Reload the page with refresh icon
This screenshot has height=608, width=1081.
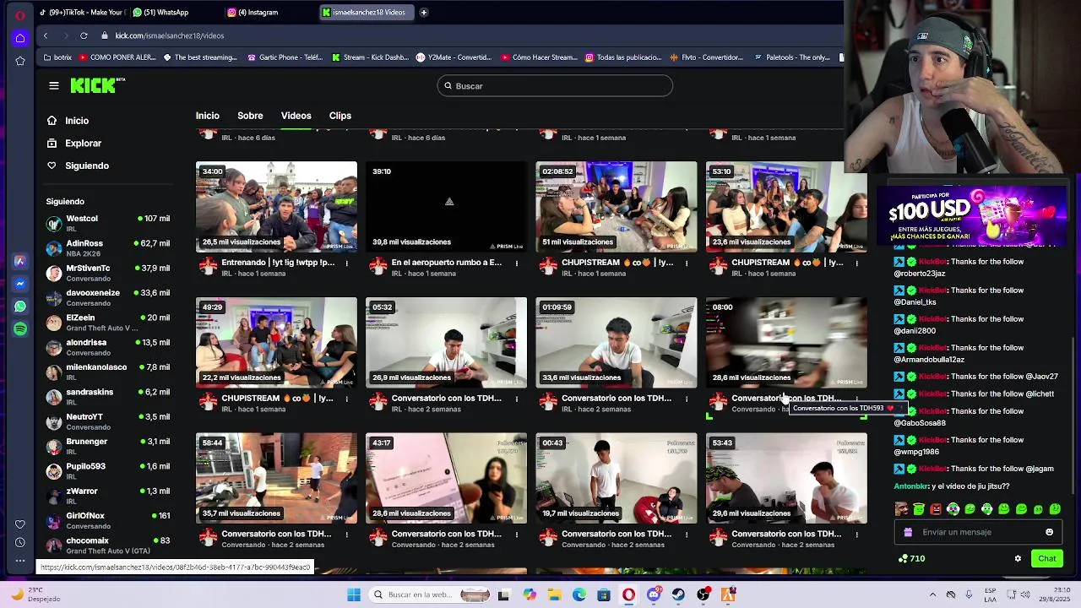[84, 35]
